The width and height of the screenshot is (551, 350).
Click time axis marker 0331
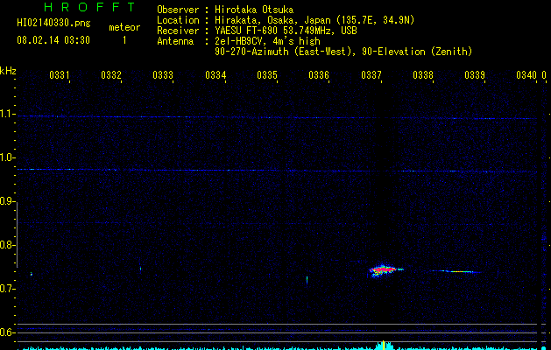60,75
